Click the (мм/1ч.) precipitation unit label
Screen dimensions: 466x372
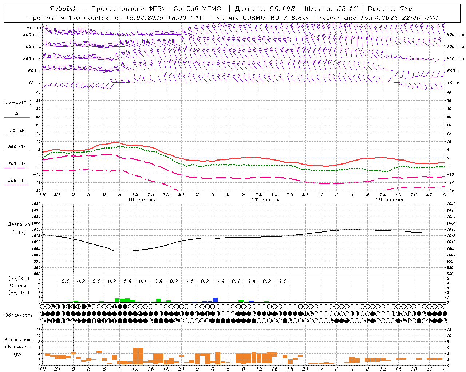tap(19, 292)
